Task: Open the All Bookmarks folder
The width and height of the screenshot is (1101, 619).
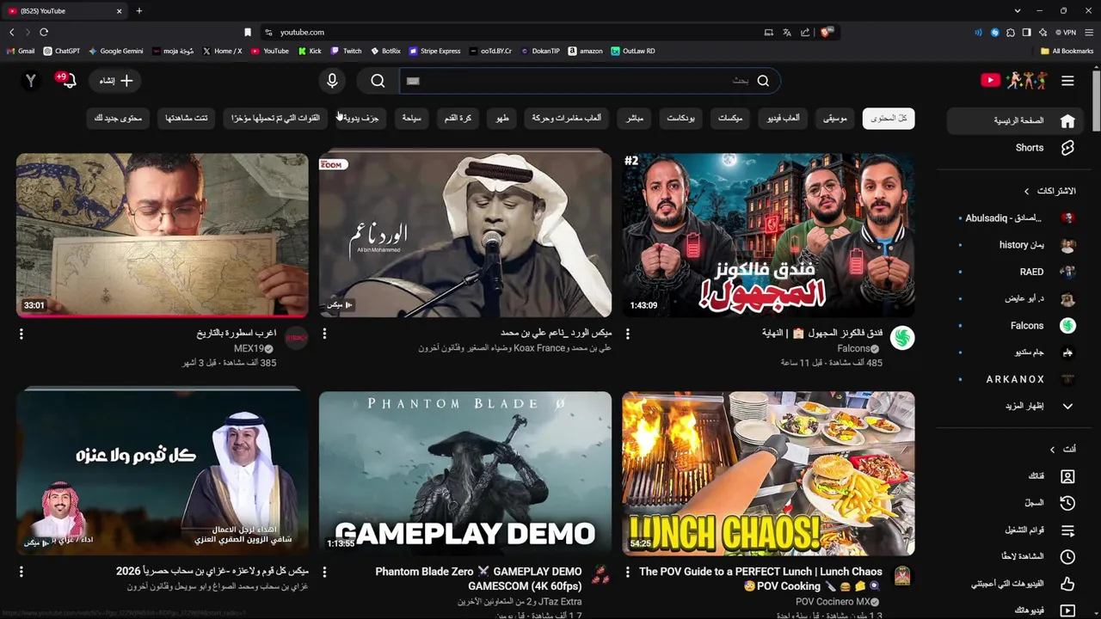Action: pos(1067,51)
